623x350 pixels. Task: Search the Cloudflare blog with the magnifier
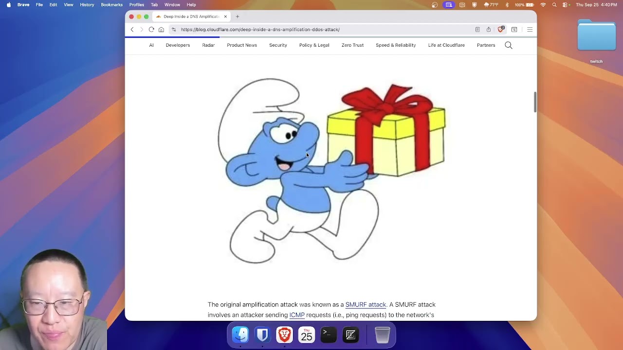tap(509, 45)
